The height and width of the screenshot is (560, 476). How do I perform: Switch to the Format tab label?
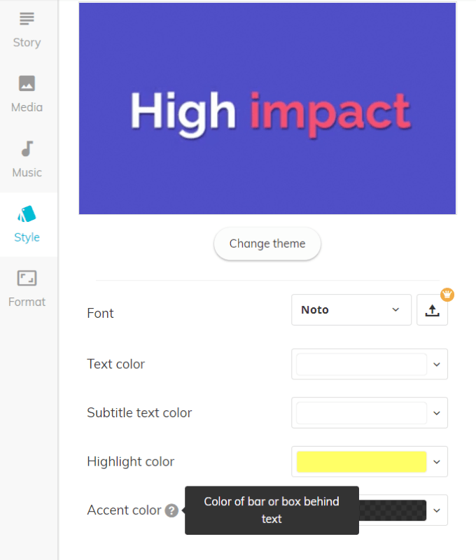coord(27,302)
